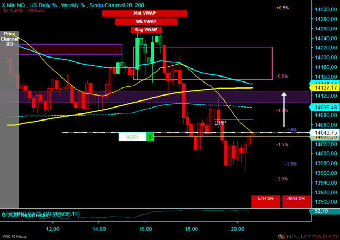340x240 pixels.
Task: Select the 8,00 order marker box
Action: tap(132, 137)
